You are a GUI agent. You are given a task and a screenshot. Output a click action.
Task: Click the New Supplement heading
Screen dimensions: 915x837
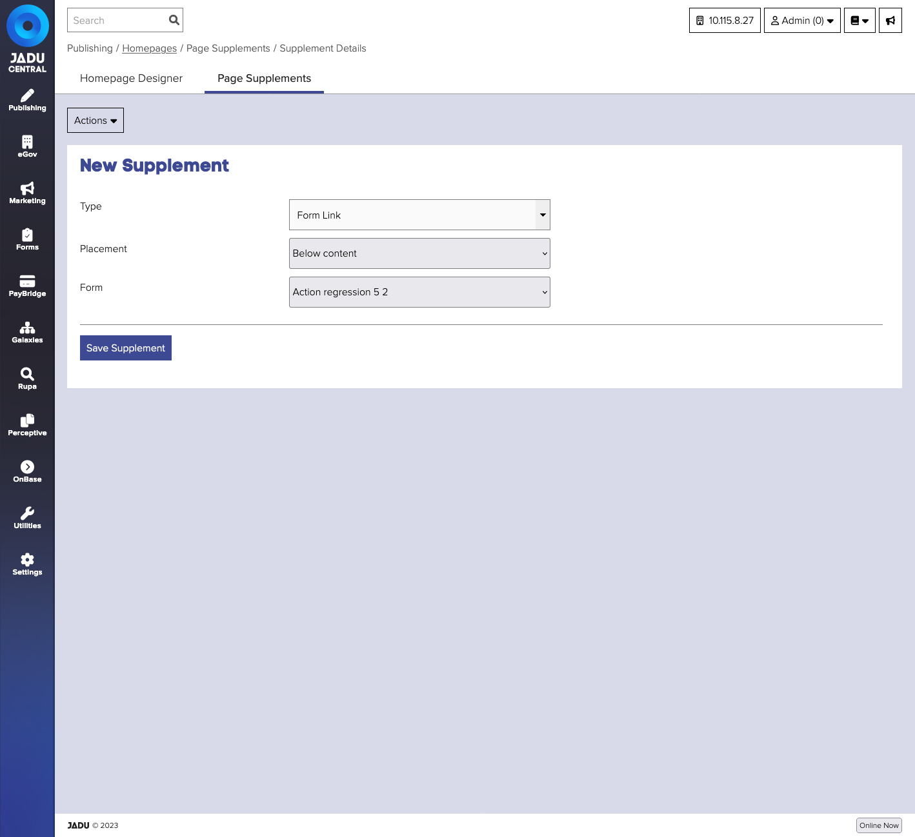(154, 166)
